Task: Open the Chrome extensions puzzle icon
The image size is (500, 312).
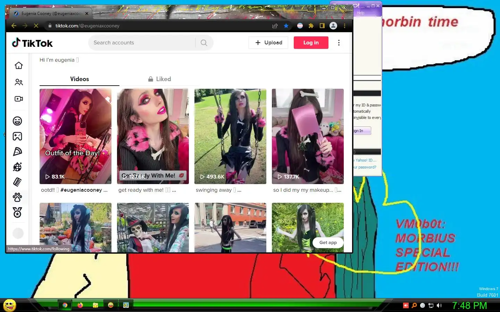Action: pos(311,26)
